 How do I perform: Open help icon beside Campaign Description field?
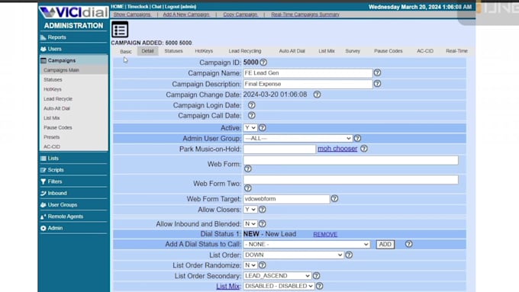[x=377, y=84]
